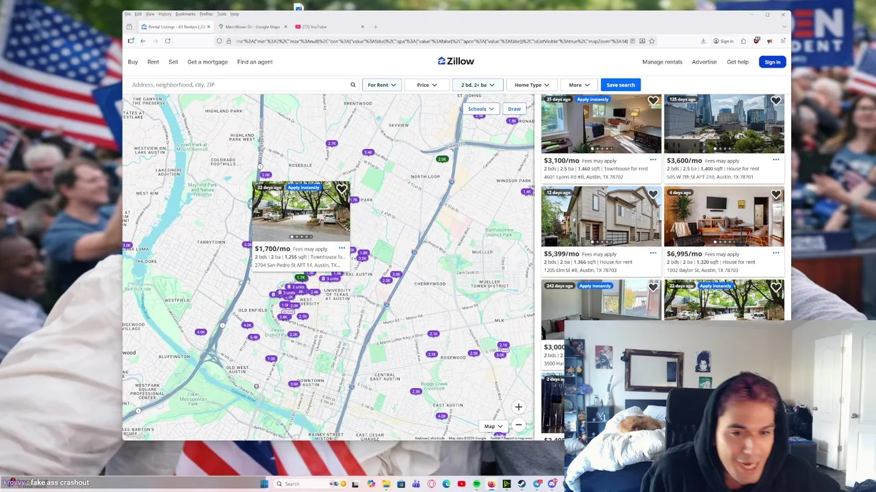Click the Sell navigation link

[173, 61]
